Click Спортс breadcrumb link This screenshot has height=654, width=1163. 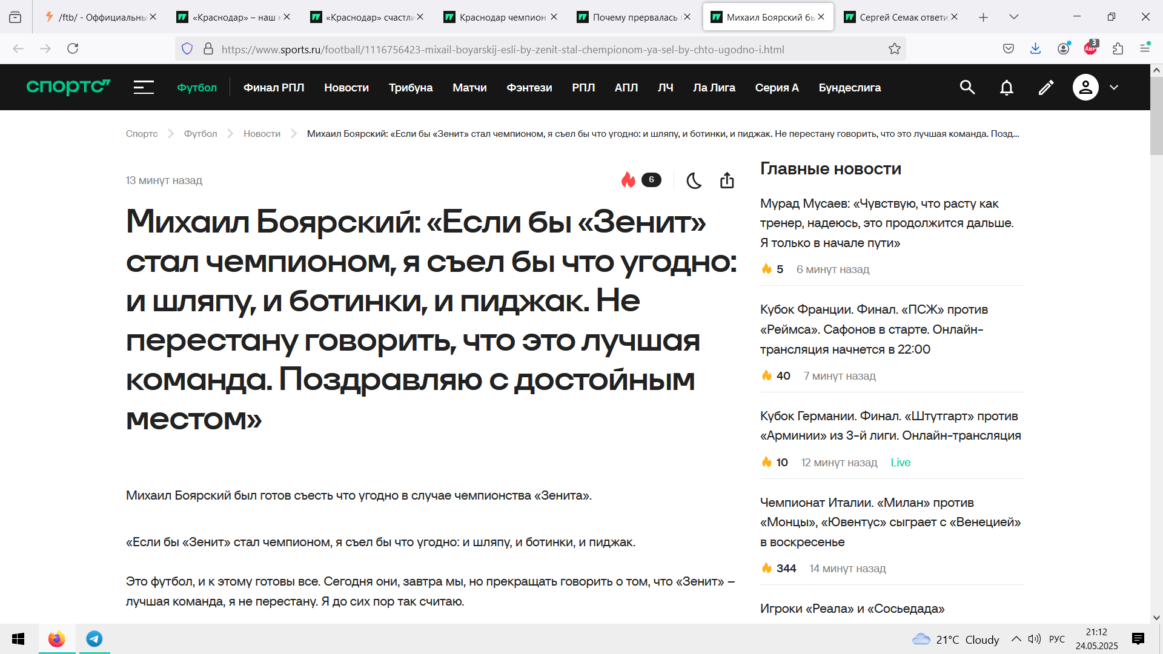click(142, 134)
